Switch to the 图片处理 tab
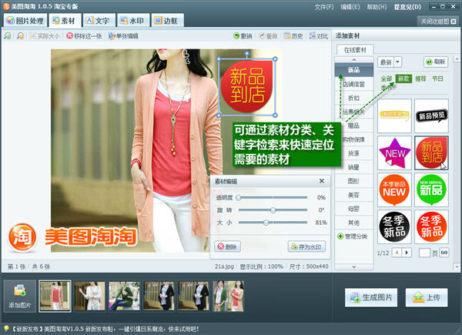Screen dimensions: 462x335 [x=25, y=20]
